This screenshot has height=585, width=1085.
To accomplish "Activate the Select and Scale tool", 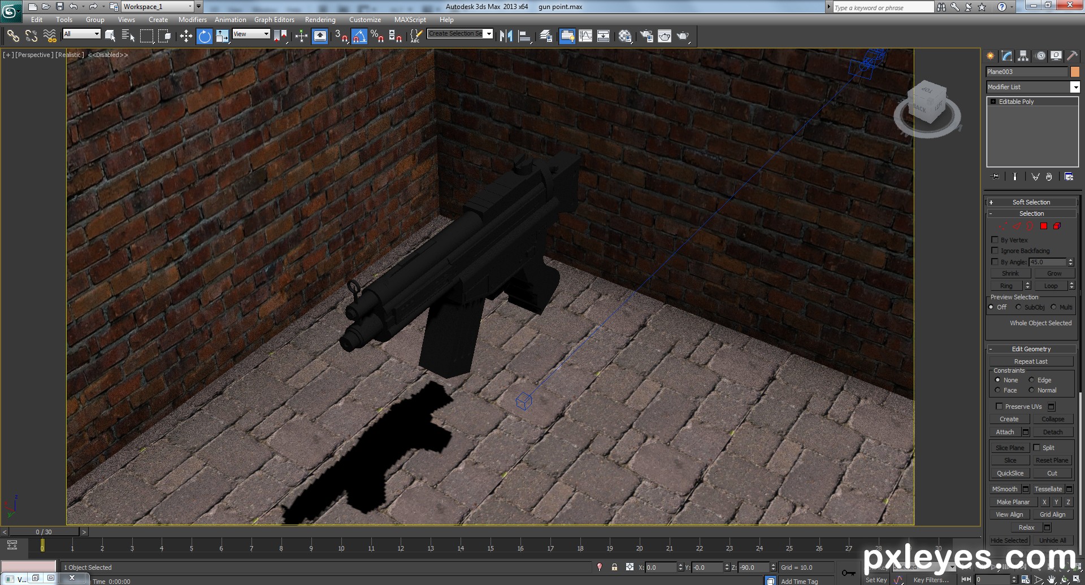I will pyautogui.click(x=223, y=36).
